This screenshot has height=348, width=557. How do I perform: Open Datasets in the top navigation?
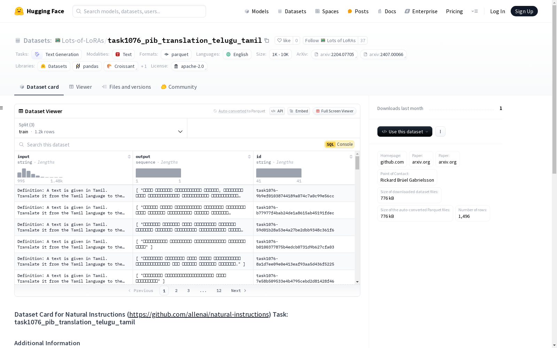click(x=292, y=11)
